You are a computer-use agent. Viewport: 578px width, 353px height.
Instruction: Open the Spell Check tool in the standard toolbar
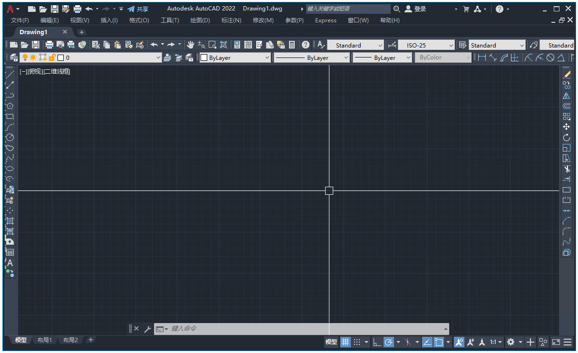pos(320,45)
